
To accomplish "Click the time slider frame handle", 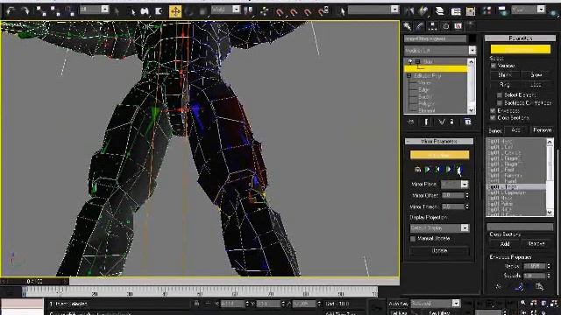I will 35,282.
